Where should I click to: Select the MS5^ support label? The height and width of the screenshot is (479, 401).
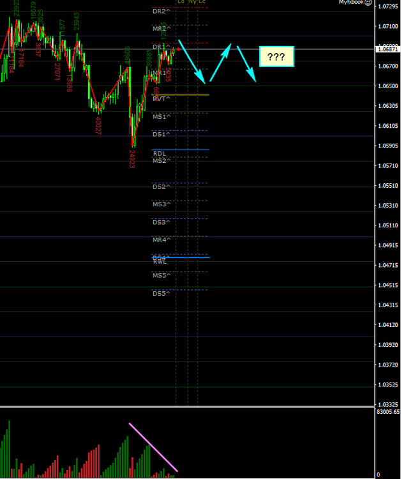pyautogui.click(x=162, y=275)
